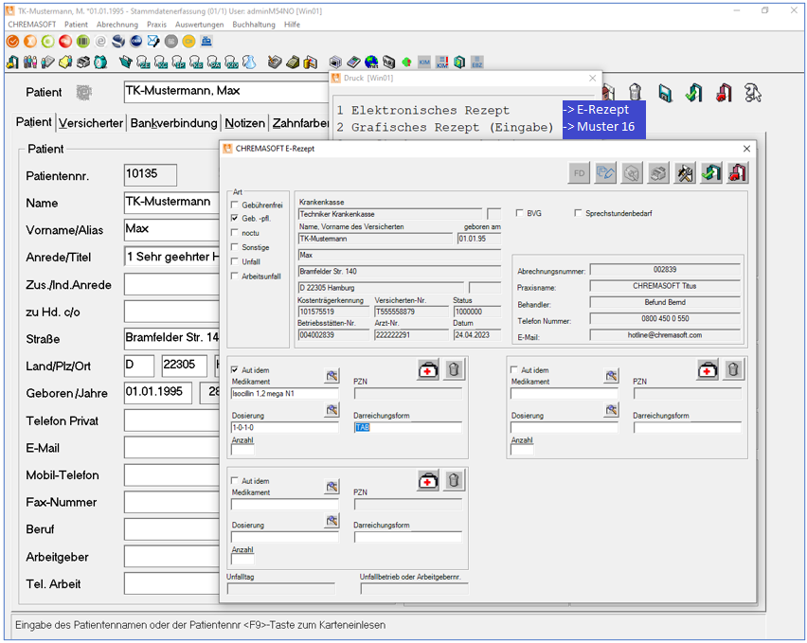807x643 pixels.
Task: Click the Kostenträgerkennung value 101575519
Action: coord(333,312)
